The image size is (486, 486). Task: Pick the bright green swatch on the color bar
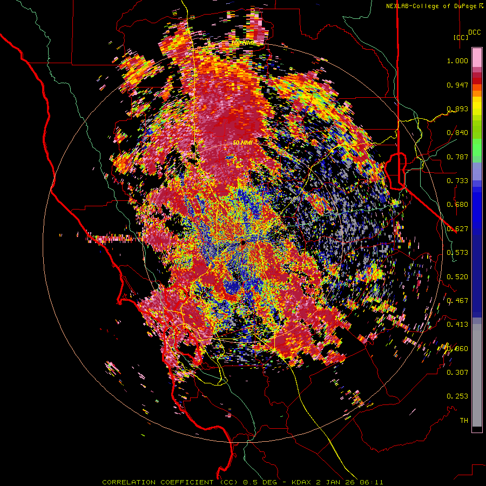[x=477, y=147]
